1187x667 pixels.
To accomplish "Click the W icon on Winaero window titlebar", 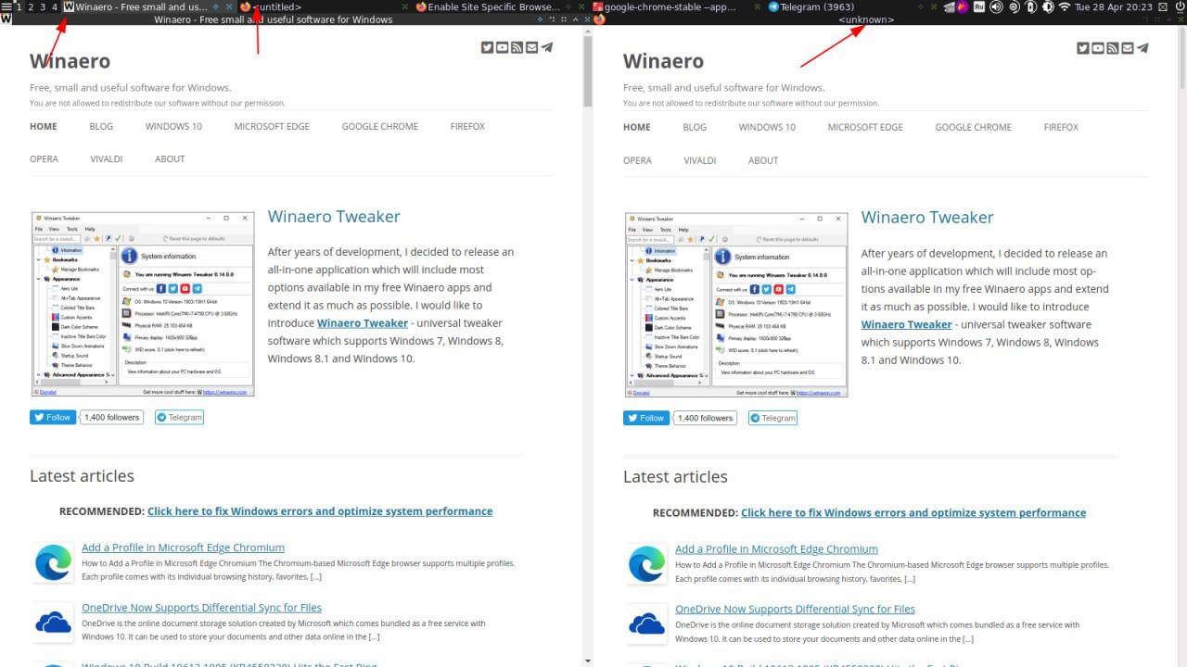I will click(x=6, y=19).
